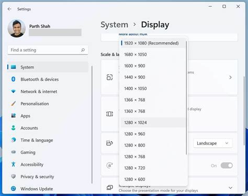Select 1440 × 900 resolution
248x196 pixels.
[x=153, y=77]
